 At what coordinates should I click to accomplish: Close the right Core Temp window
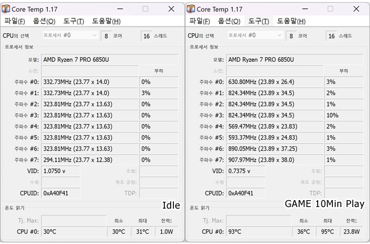(x=355, y=9)
